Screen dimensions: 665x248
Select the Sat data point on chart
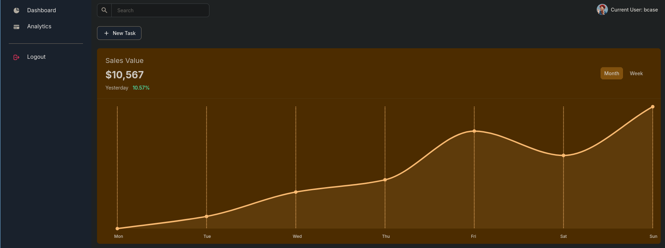563,156
